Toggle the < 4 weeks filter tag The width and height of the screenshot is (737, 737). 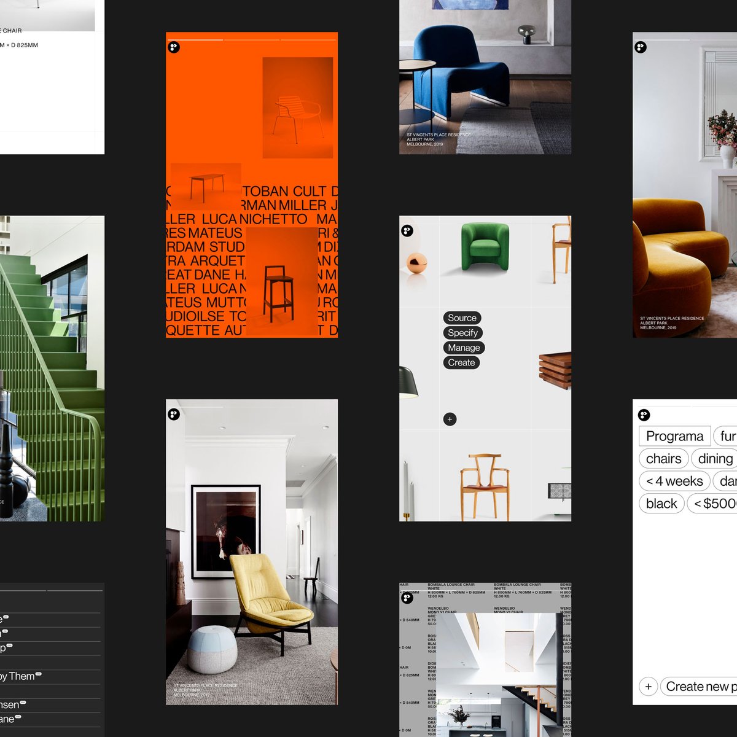[x=674, y=481]
